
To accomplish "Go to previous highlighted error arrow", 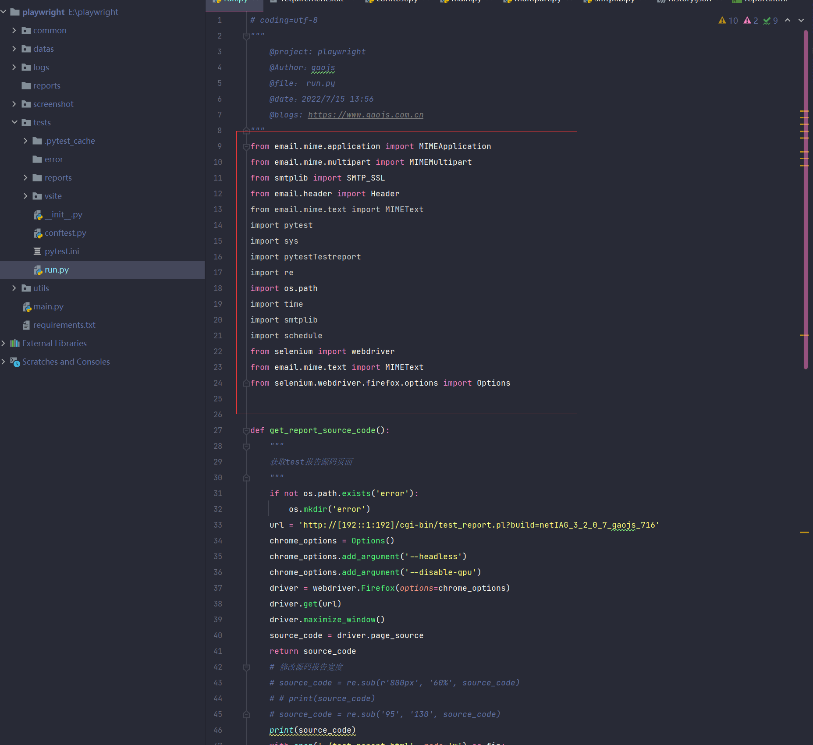I will [788, 20].
